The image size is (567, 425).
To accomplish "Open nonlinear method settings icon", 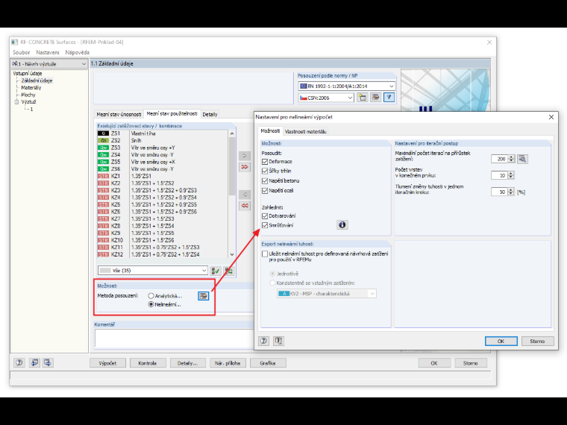I will 204,296.
